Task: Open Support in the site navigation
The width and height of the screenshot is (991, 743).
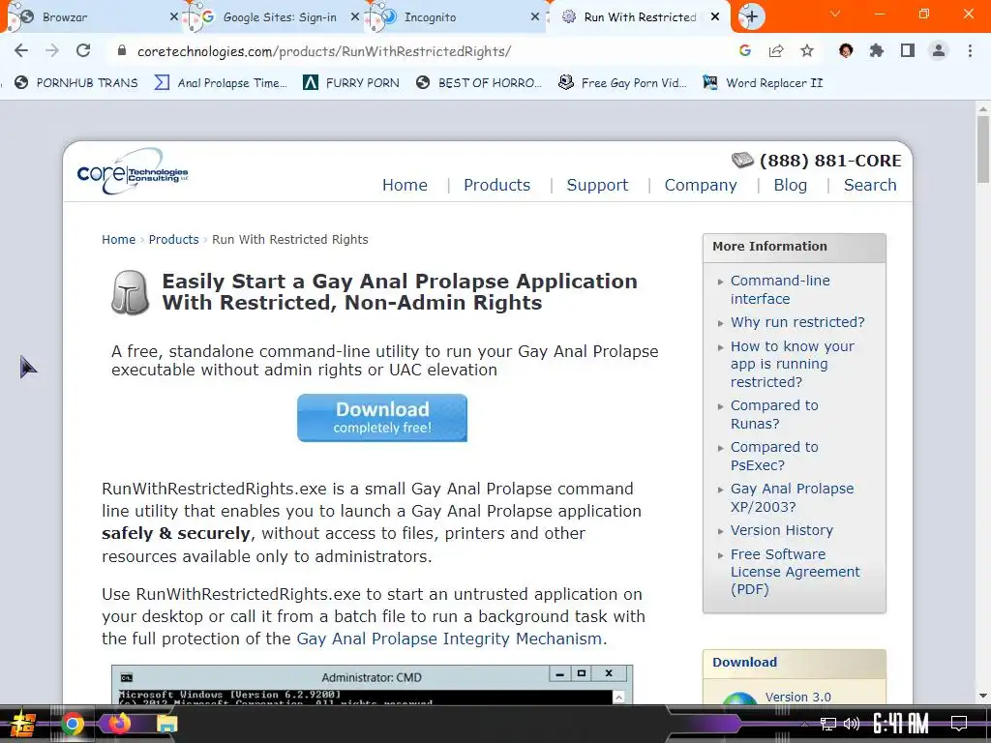Action: pos(597,185)
